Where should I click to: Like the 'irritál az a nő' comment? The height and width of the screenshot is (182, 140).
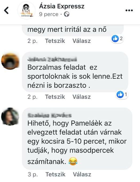55,41
